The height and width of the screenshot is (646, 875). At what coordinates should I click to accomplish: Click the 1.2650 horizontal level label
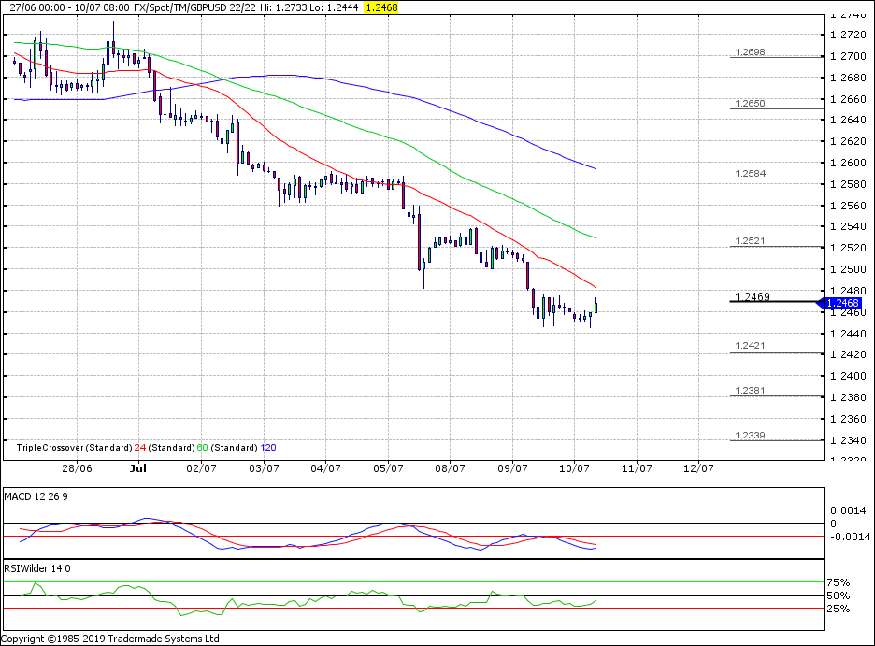751,104
